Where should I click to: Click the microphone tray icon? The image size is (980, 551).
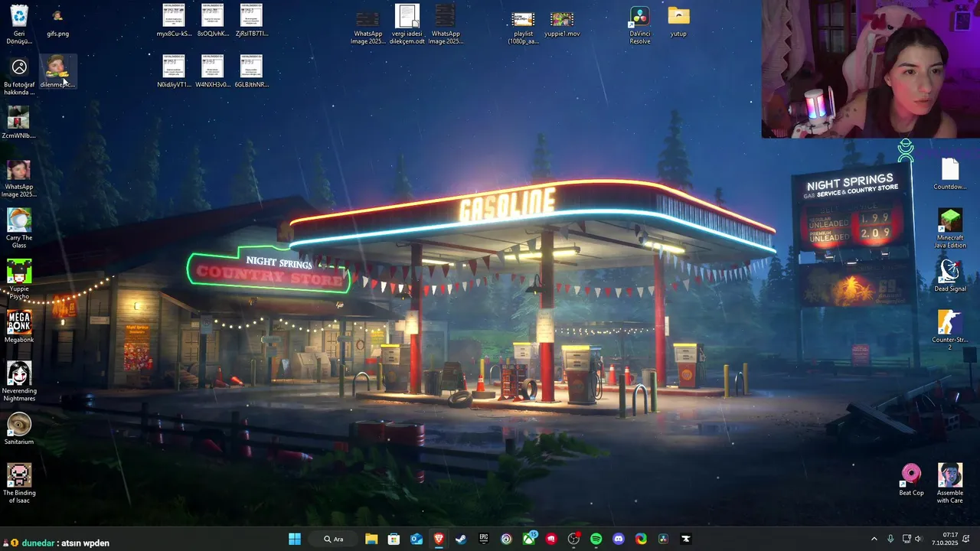click(x=890, y=539)
